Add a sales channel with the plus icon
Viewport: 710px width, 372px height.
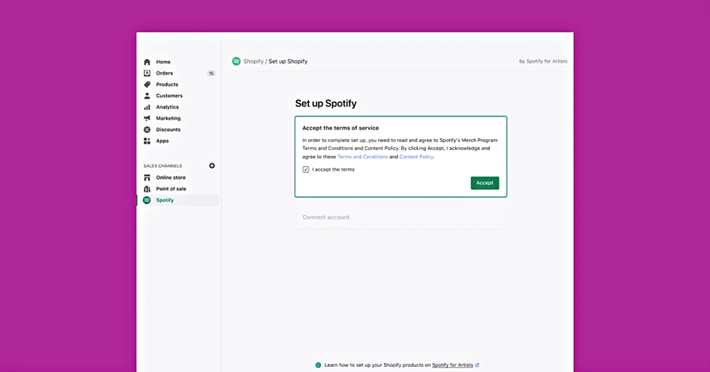(212, 166)
